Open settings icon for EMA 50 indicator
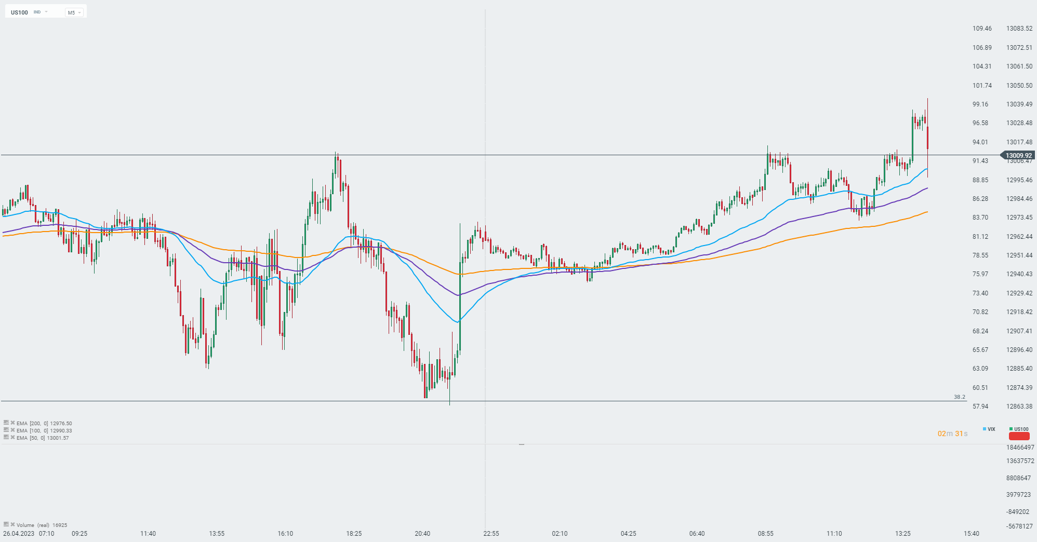Screen dimensions: 1037x542 coord(6,438)
